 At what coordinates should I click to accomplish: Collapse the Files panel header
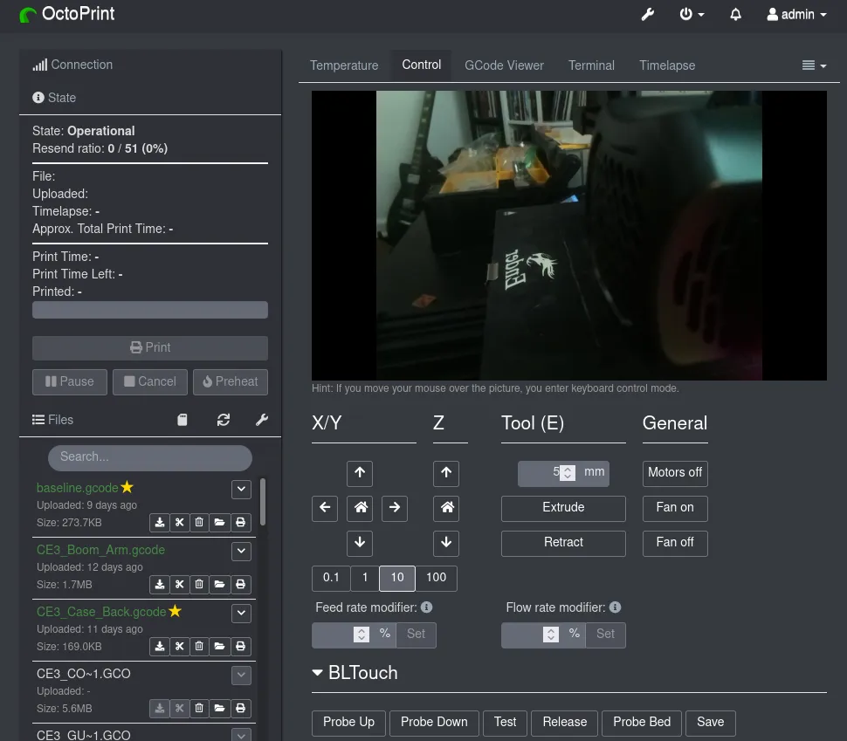coord(52,420)
